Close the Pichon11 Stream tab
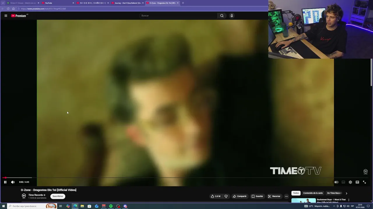Viewport: 373px width, 209px height. [38, 3]
